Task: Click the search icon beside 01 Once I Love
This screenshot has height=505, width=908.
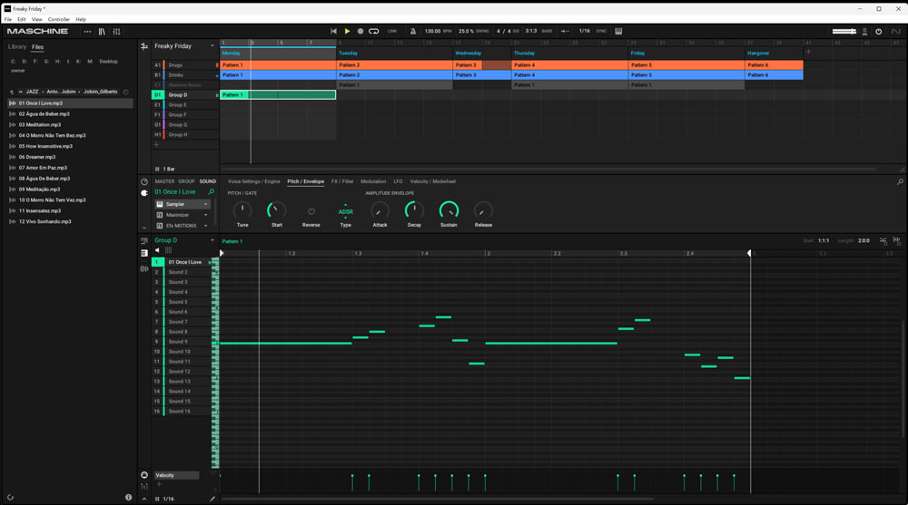Action: point(212,192)
